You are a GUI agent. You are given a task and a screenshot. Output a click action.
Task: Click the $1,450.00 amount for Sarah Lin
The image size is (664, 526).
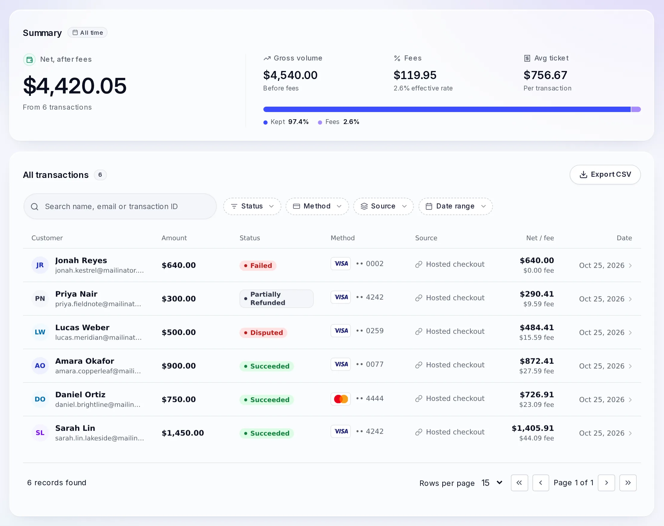click(183, 433)
